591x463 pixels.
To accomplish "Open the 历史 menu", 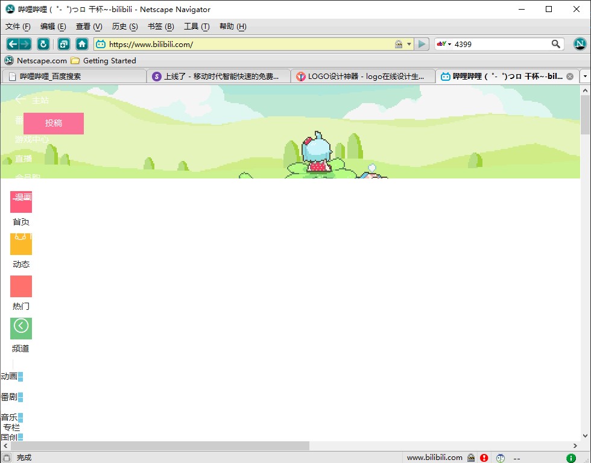I will [125, 27].
